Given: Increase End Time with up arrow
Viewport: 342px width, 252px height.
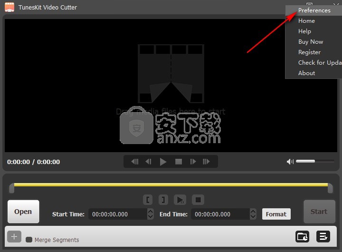Looking at the screenshot, I should click(253, 211).
